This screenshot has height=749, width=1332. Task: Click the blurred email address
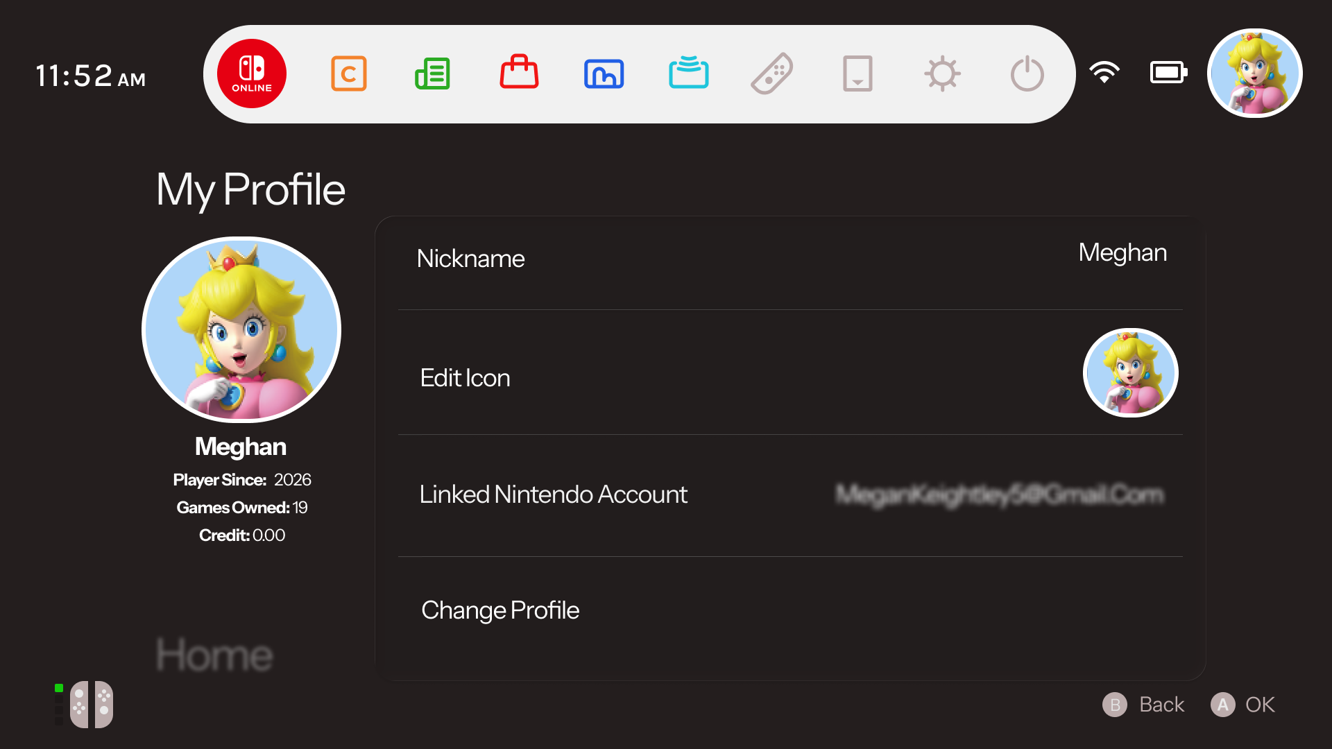1000,494
